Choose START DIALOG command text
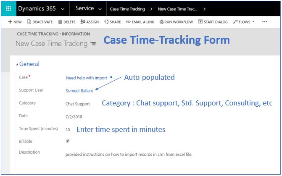 [216, 22]
